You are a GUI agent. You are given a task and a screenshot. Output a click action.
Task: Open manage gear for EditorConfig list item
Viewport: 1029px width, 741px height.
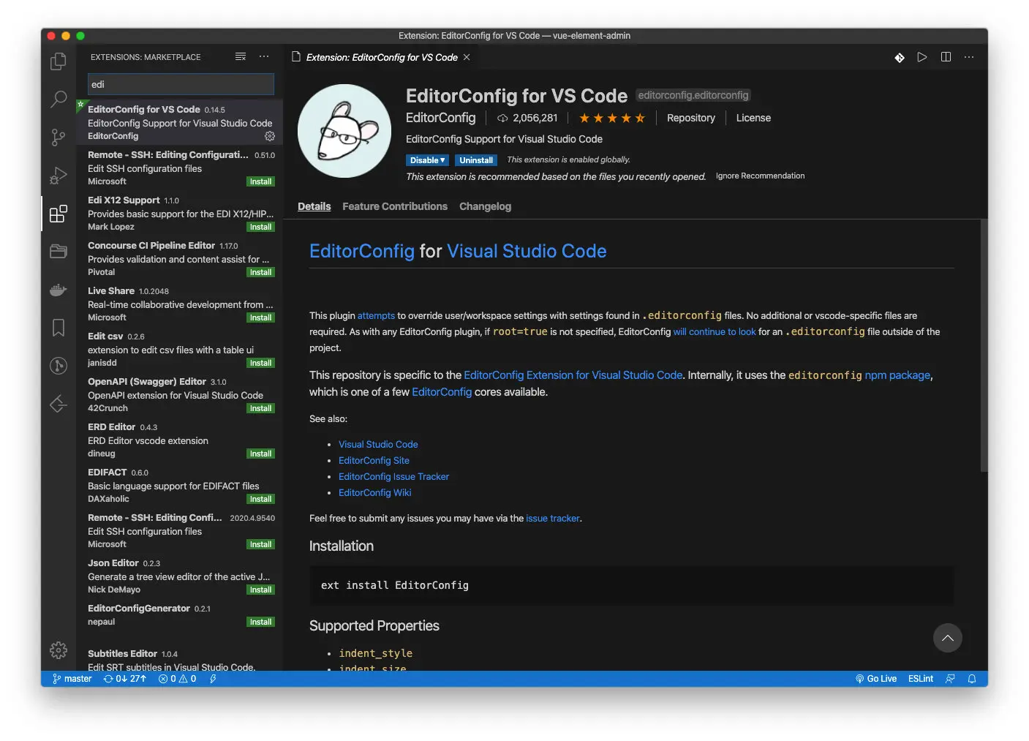[270, 136]
